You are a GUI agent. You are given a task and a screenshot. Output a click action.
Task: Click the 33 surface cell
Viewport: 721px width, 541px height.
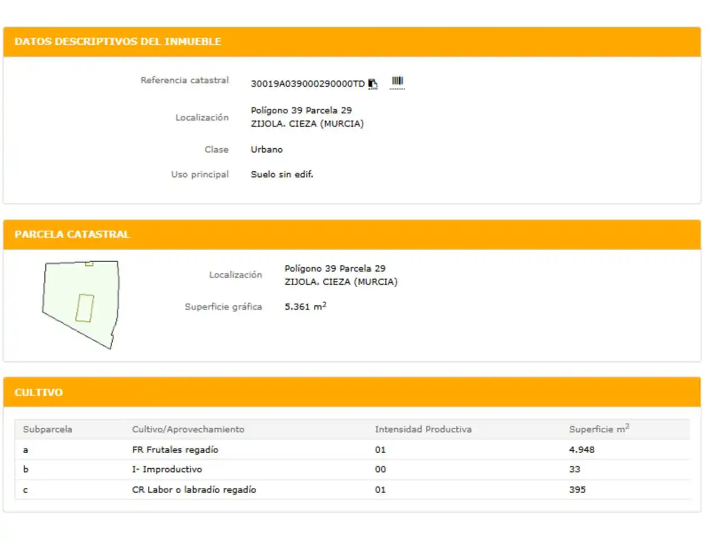575,469
